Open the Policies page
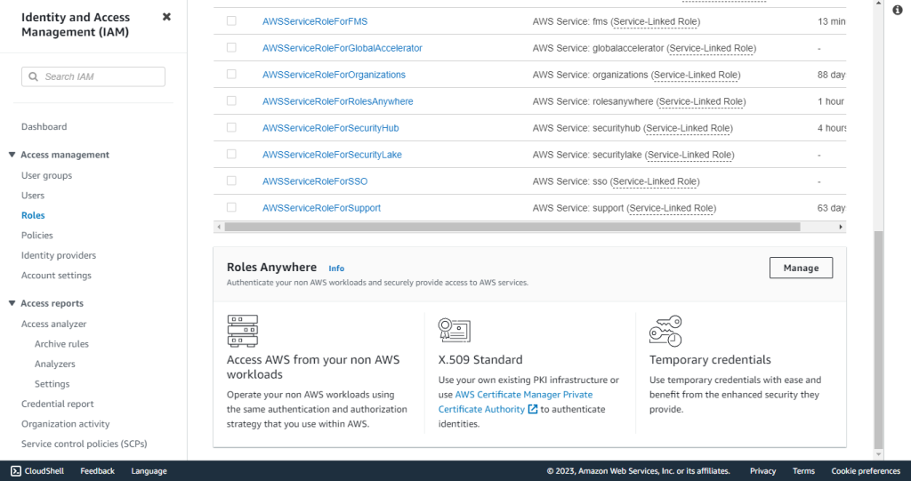This screenshot has height=481, width=911. (37, 236)
